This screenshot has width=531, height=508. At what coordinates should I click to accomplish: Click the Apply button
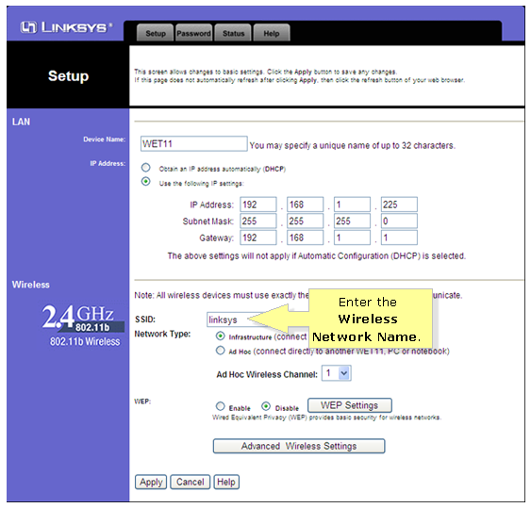coord(151,482)
